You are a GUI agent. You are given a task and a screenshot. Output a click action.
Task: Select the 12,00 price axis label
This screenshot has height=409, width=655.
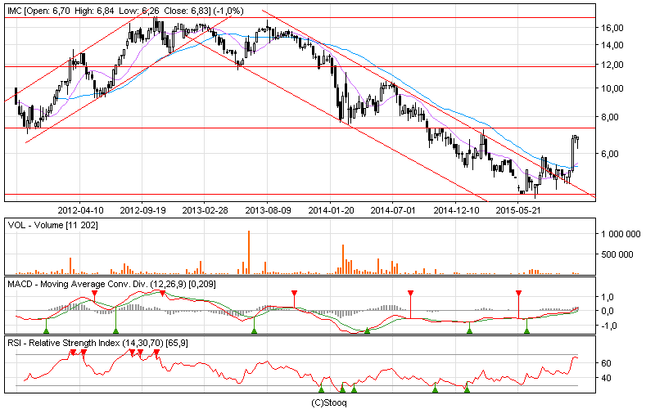click(612, 65)
